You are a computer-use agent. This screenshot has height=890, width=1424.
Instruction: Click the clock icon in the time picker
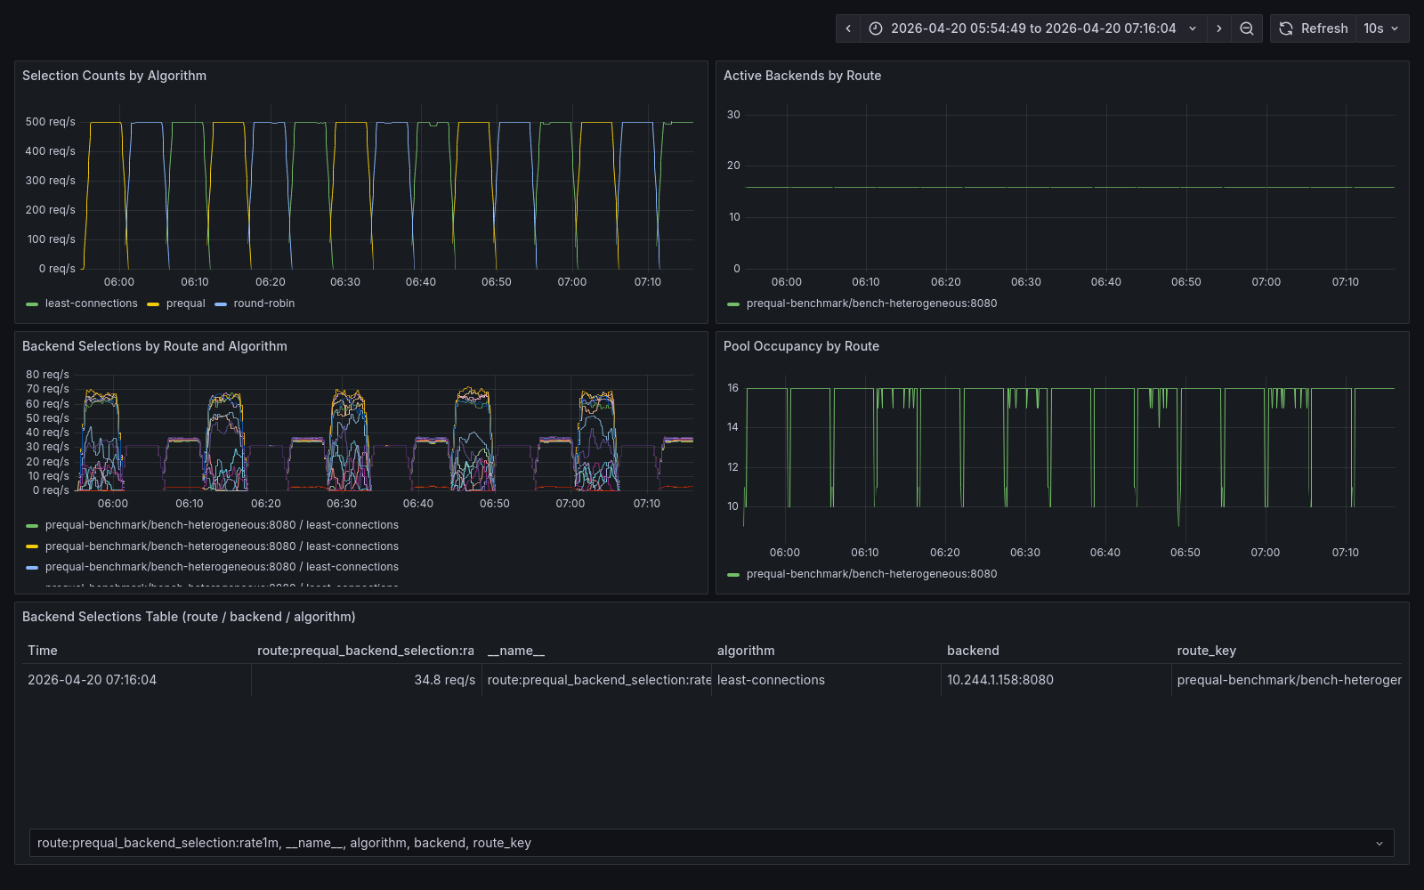pyautogui.click(x=875, y=28)
